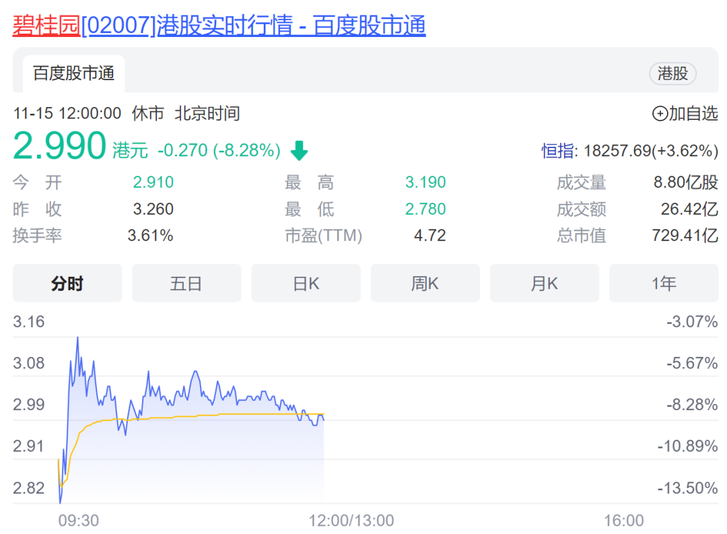727x534 pixels.
Task: Click the plus icon beside 加自选
Action: [x=660, y=114]
